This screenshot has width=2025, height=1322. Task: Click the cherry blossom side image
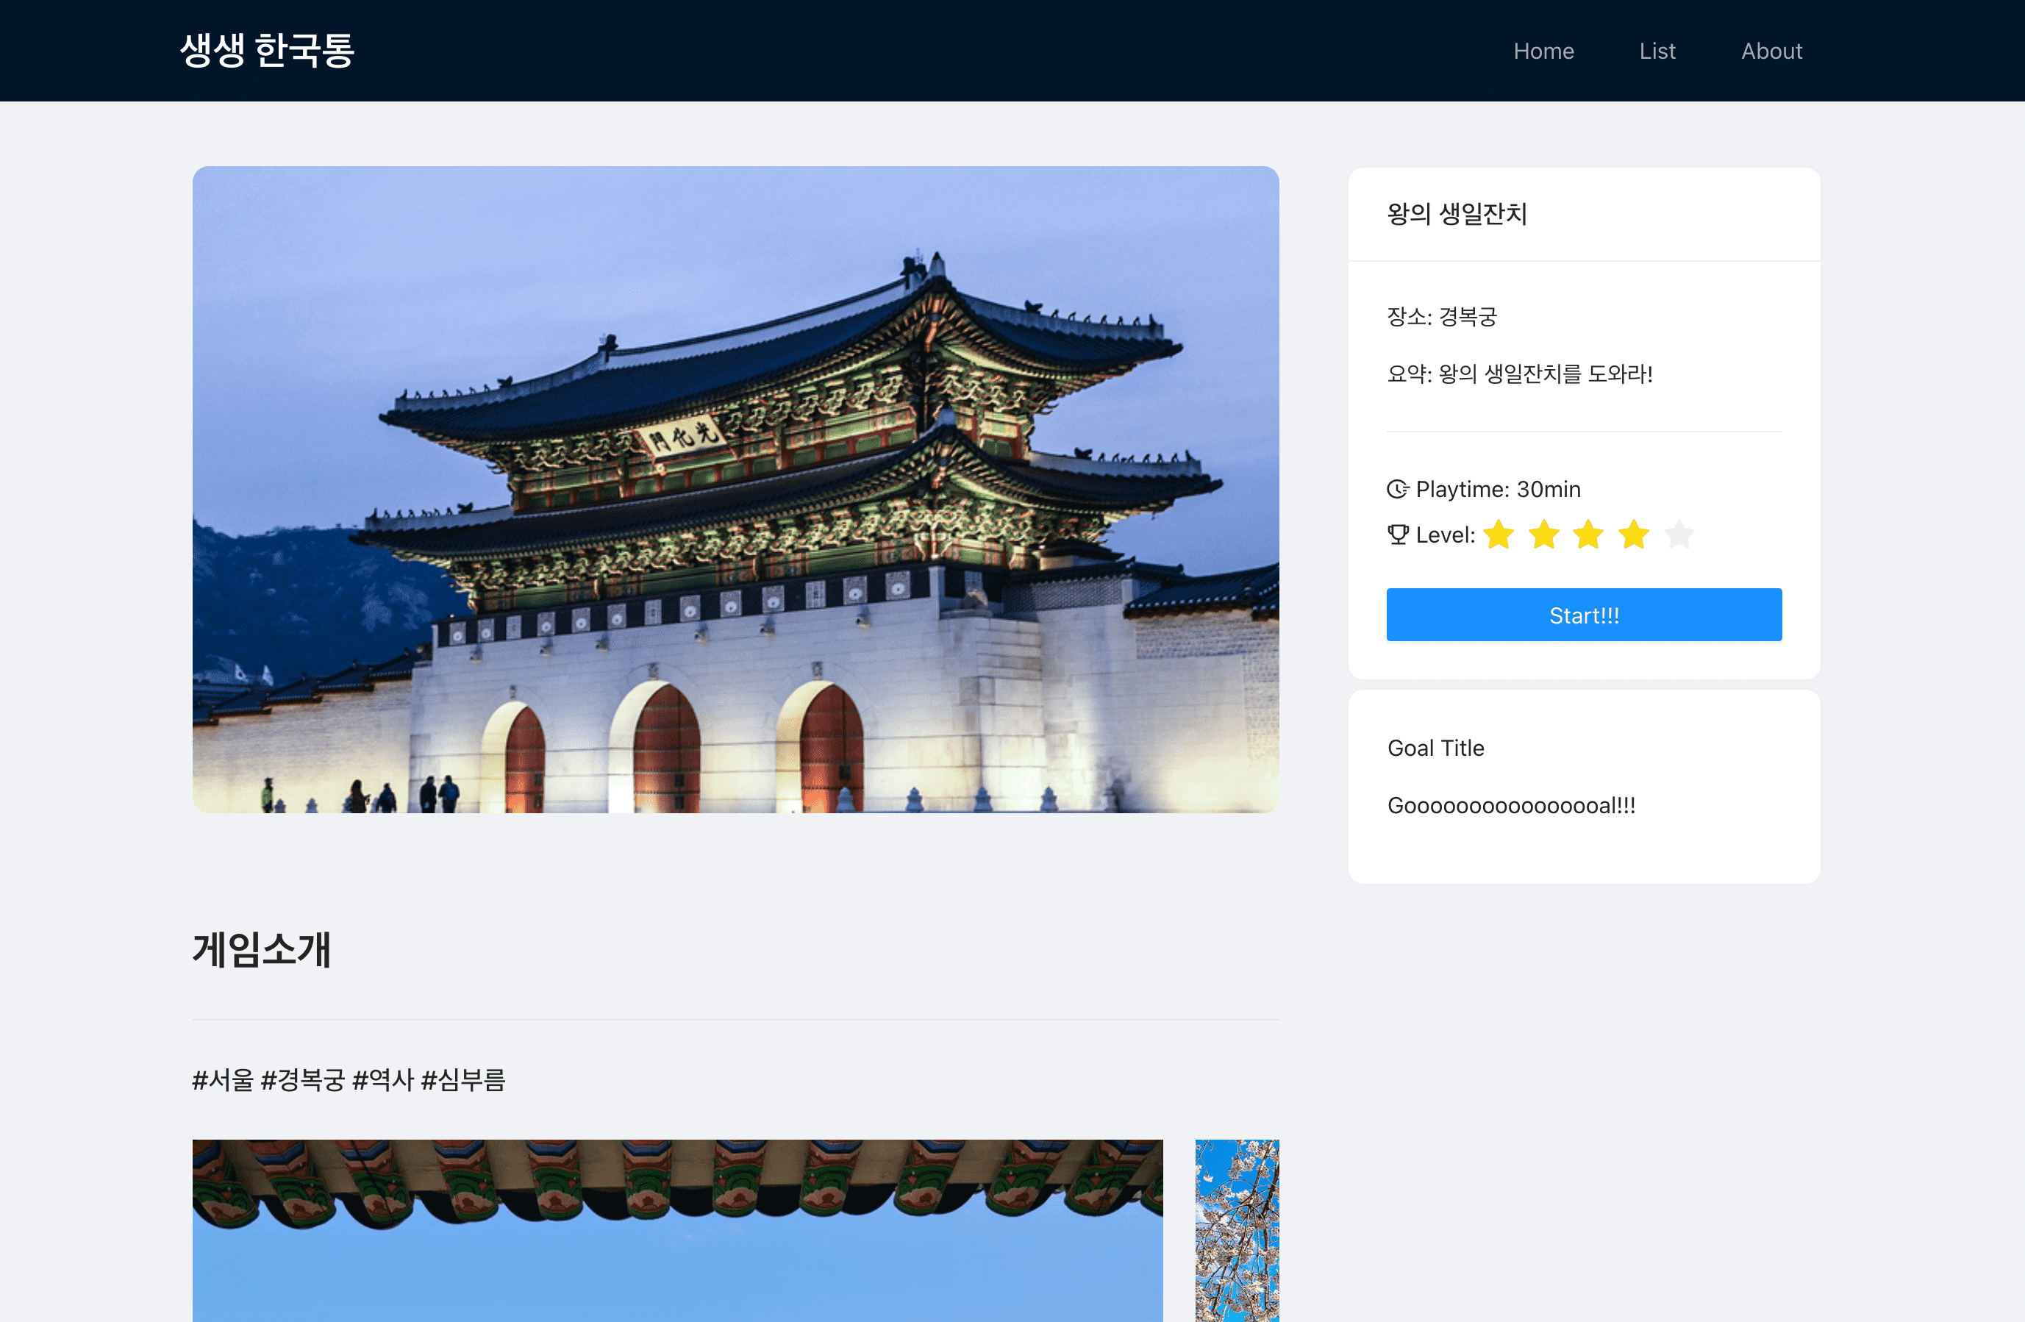(1236, 1229)
